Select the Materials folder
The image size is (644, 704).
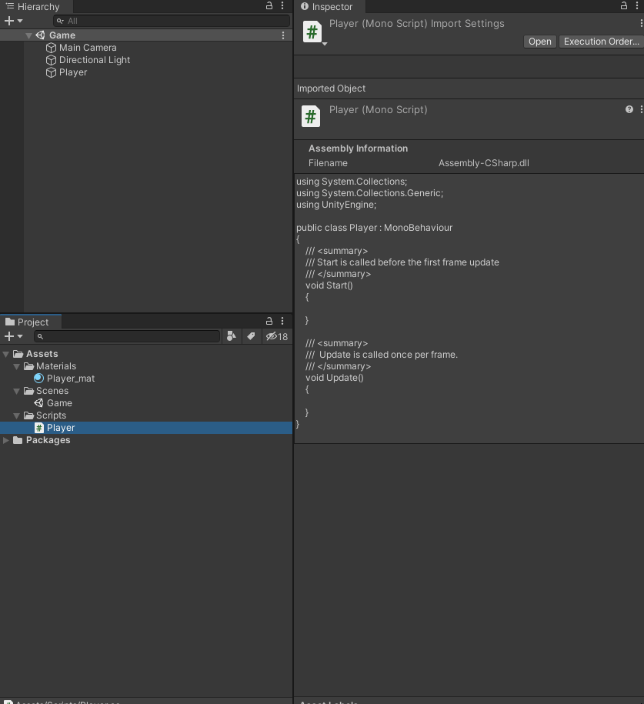coord(56,366)
